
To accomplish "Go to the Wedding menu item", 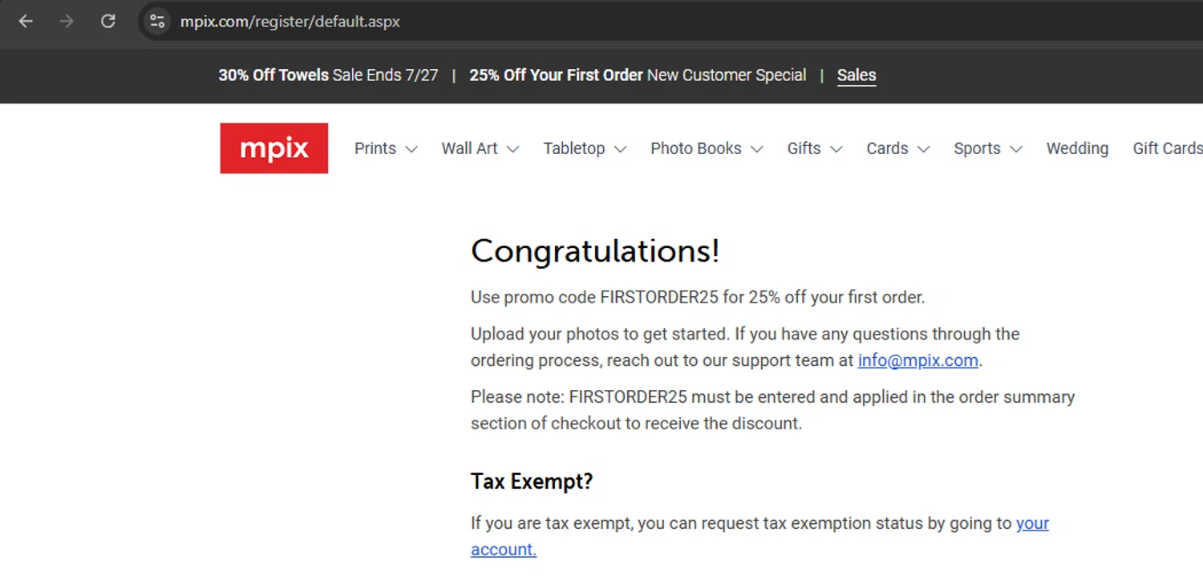I will (x=1077, y=148).
